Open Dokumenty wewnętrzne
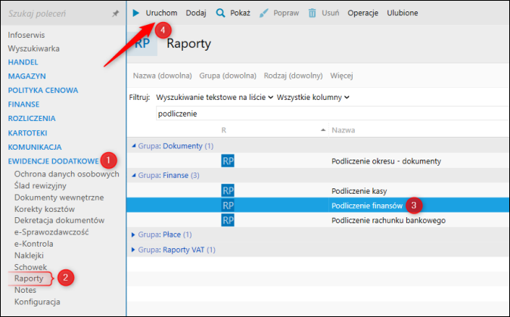510x317 pixels. click(59, 197)
